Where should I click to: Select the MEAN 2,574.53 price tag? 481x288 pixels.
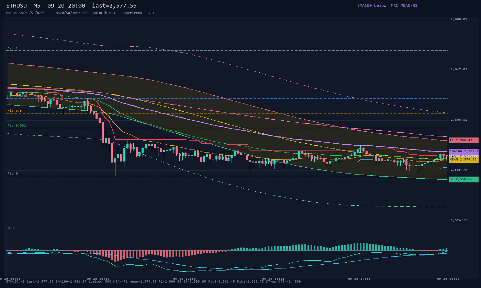[x=463, y=159]
